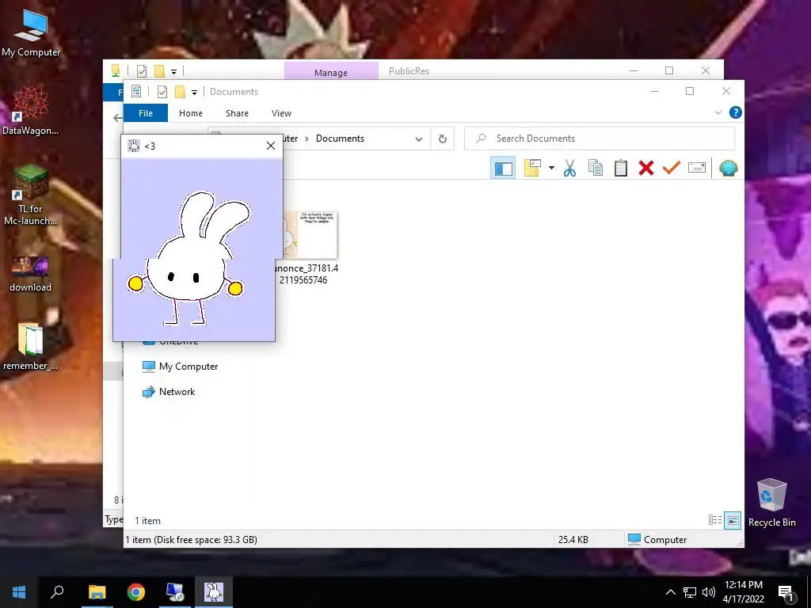This screenshot has width=811, height=608.
Task: Click the blue shell icon in toolbar
Action: (x=729, y=168)
